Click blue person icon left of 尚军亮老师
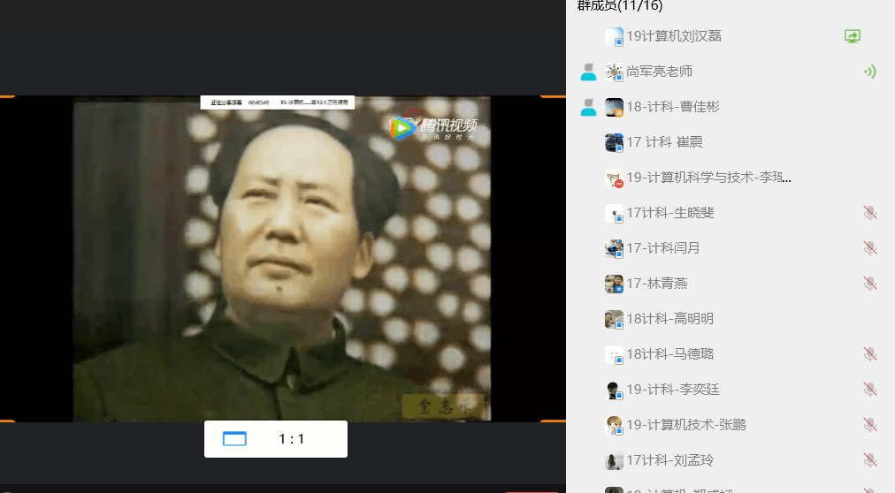This screenshot has height=493, width=895. click(588, 72)
